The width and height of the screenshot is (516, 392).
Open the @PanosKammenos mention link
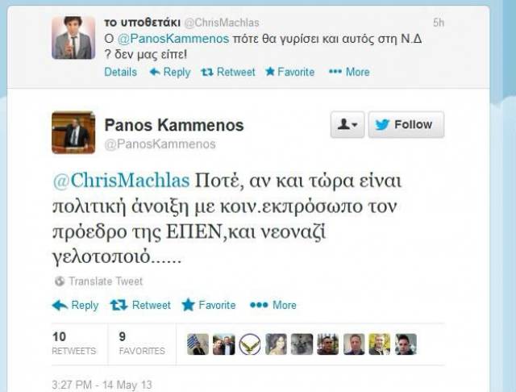point(173,39)
